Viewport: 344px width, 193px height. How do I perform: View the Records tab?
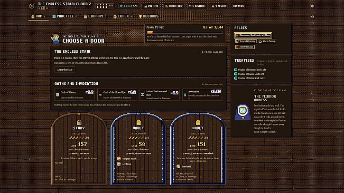click(150, 16)
